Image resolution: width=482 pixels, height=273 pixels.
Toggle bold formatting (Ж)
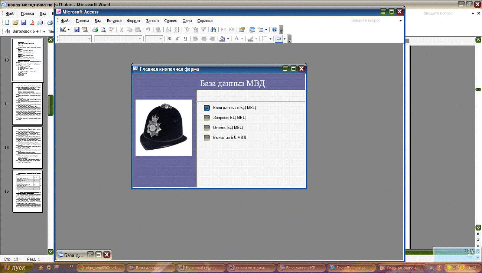(x=169, y=39)
